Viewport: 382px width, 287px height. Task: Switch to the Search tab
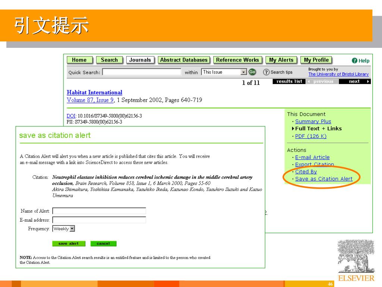click(109, 60)
